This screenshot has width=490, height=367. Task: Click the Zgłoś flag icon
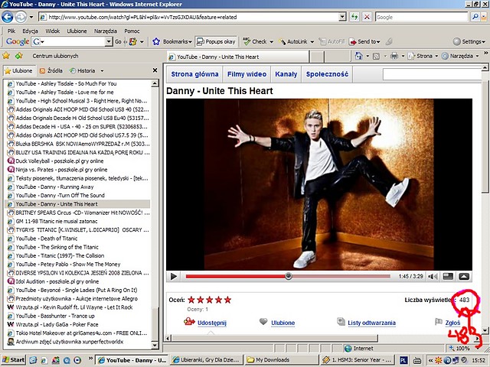pos(439,321)
